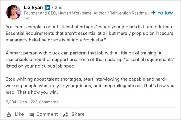The height and width of the screenshot is (120, 181).
Task: Click the paragraph starting "A smart person"
Action: coord(90,60)
